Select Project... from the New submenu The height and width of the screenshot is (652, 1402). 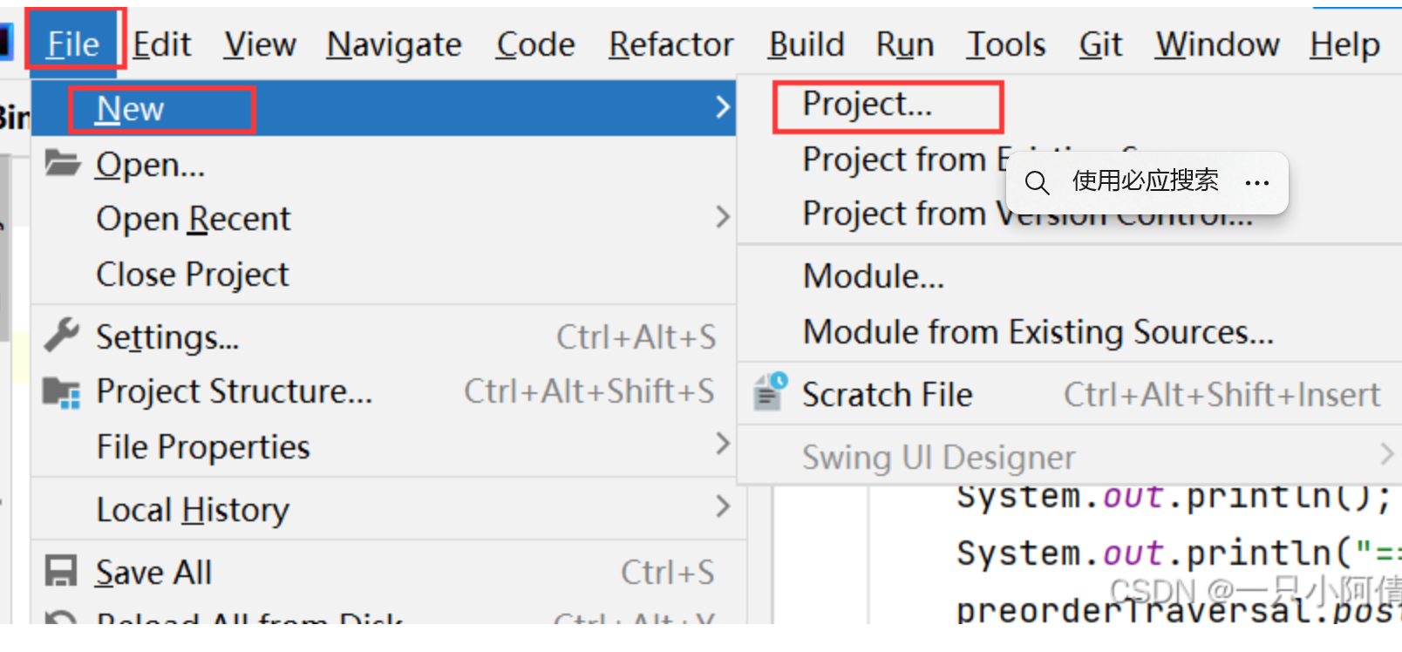pyautogui.click(x=868, y=105)
